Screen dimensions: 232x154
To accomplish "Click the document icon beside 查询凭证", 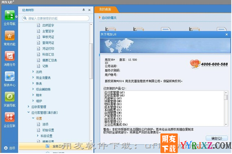I will coord(38,43).
